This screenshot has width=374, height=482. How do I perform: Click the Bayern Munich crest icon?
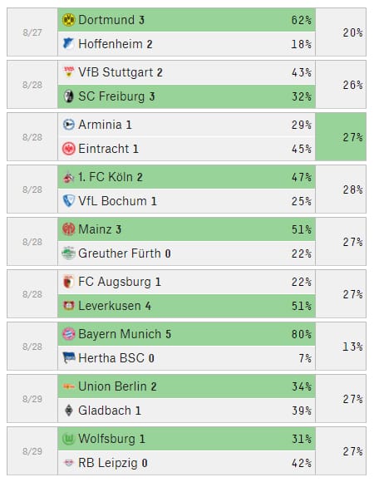click(68, 334)
